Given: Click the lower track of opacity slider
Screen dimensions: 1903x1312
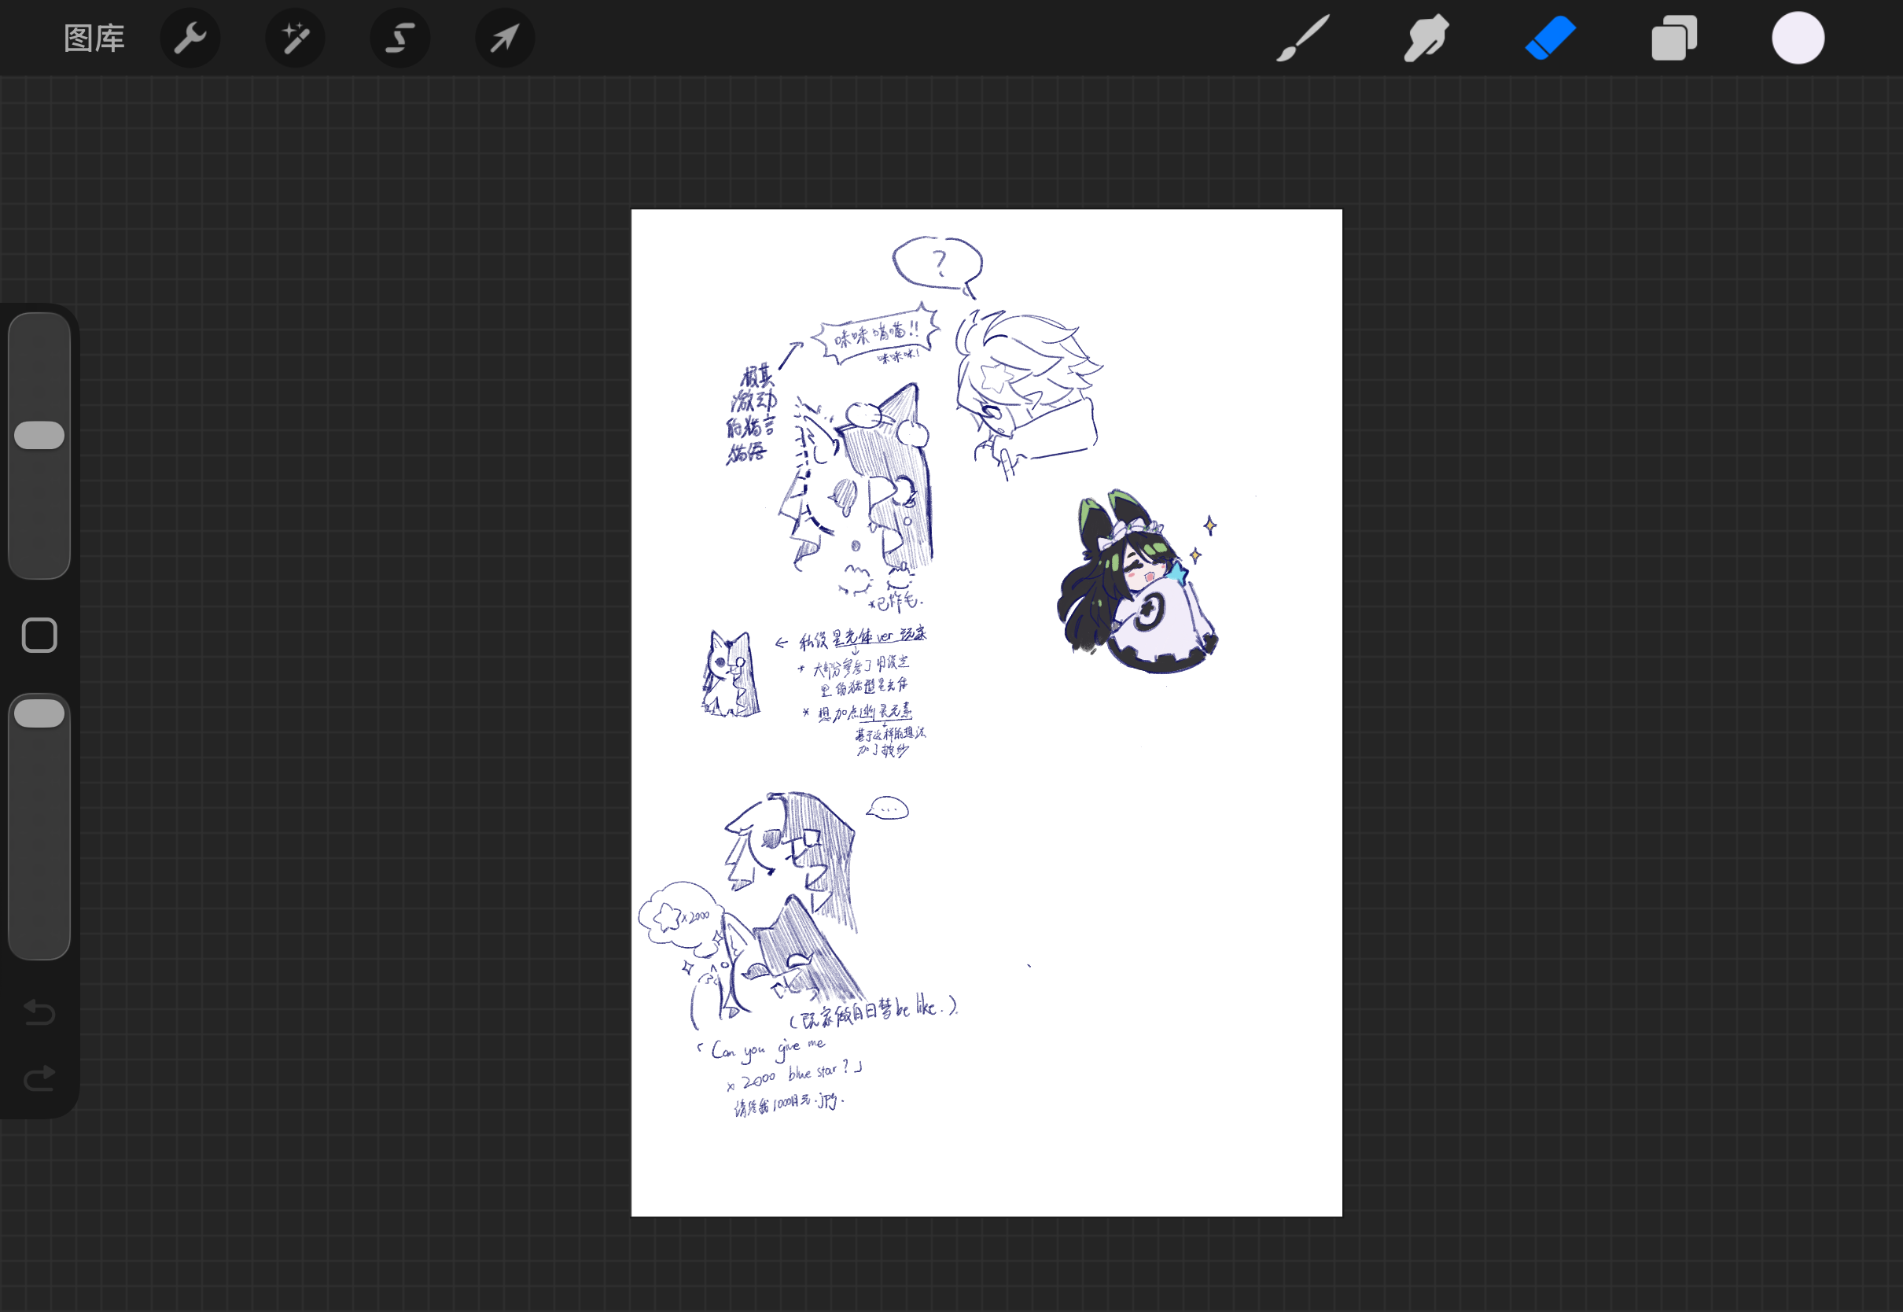Looking at the screenshot, I should click(39, 842).
